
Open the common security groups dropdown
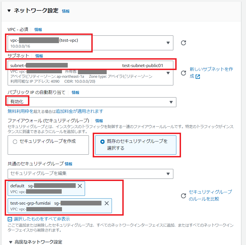click(168, 174)
